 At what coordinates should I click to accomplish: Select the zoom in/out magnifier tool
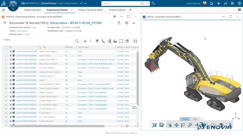(x=183, y=125)
